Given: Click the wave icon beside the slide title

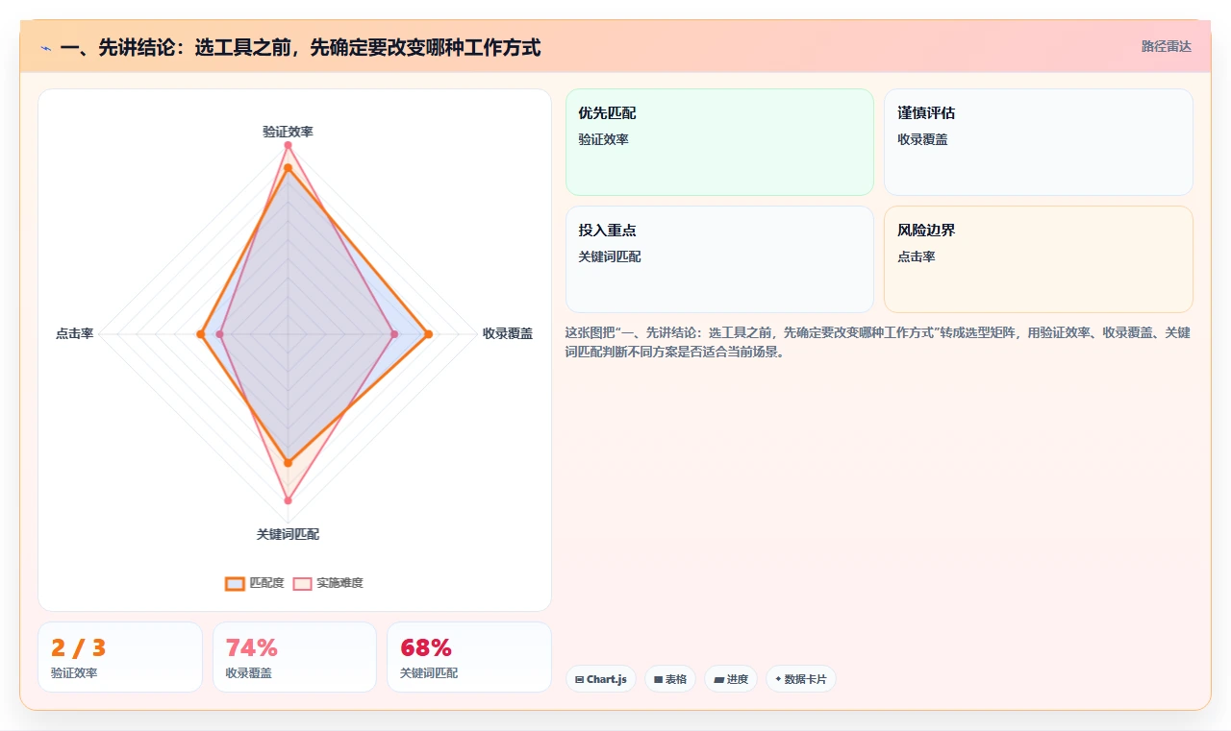Looking at the screenshot, I should tap(45, 47).
